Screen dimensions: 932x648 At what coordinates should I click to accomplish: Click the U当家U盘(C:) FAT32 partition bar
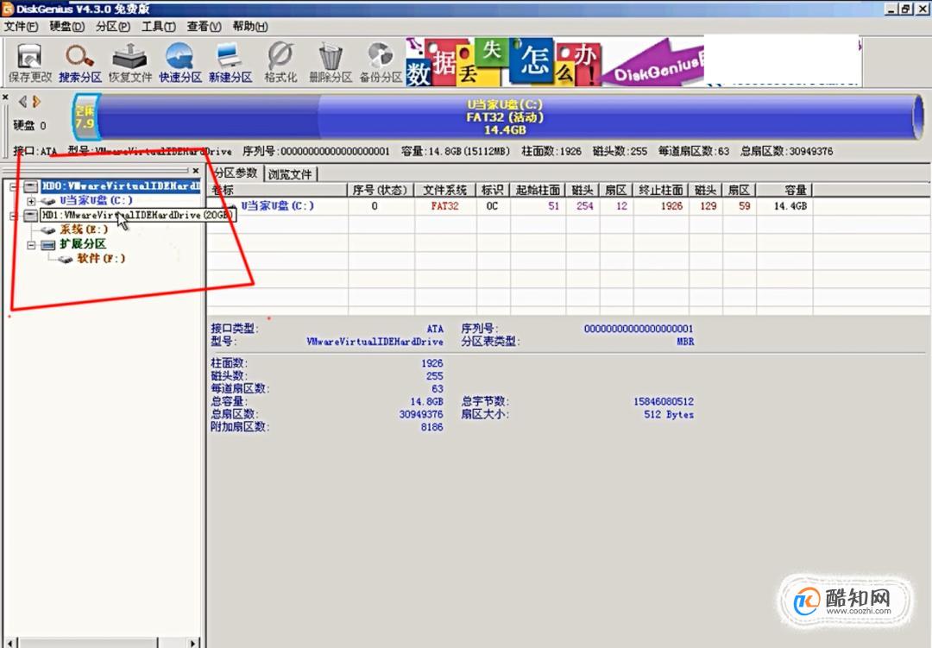(507, 116)
